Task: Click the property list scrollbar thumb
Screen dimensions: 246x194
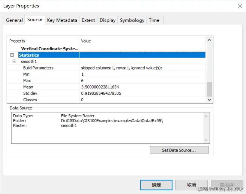Action: point(209,89)
